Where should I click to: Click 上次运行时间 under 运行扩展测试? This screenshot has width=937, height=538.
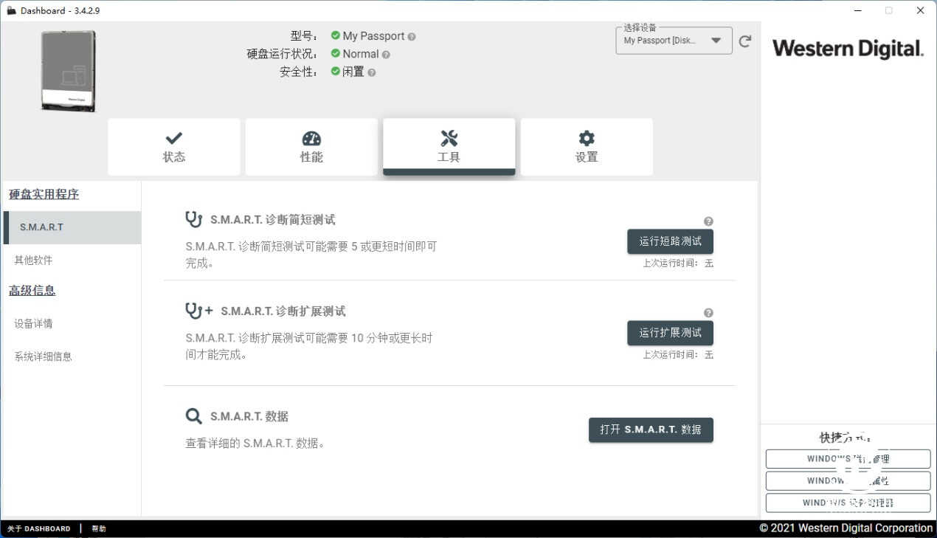(678, 355)
